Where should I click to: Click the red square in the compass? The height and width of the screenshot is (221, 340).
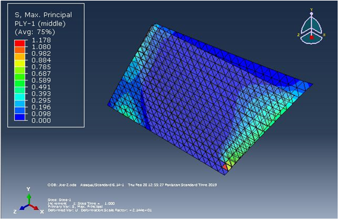pos(312,38)
